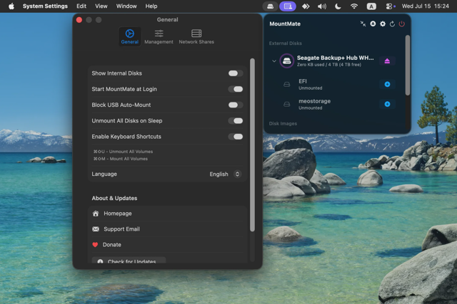Open the View menu
Screen dimensions: 457x304
(x=101, y=6)
